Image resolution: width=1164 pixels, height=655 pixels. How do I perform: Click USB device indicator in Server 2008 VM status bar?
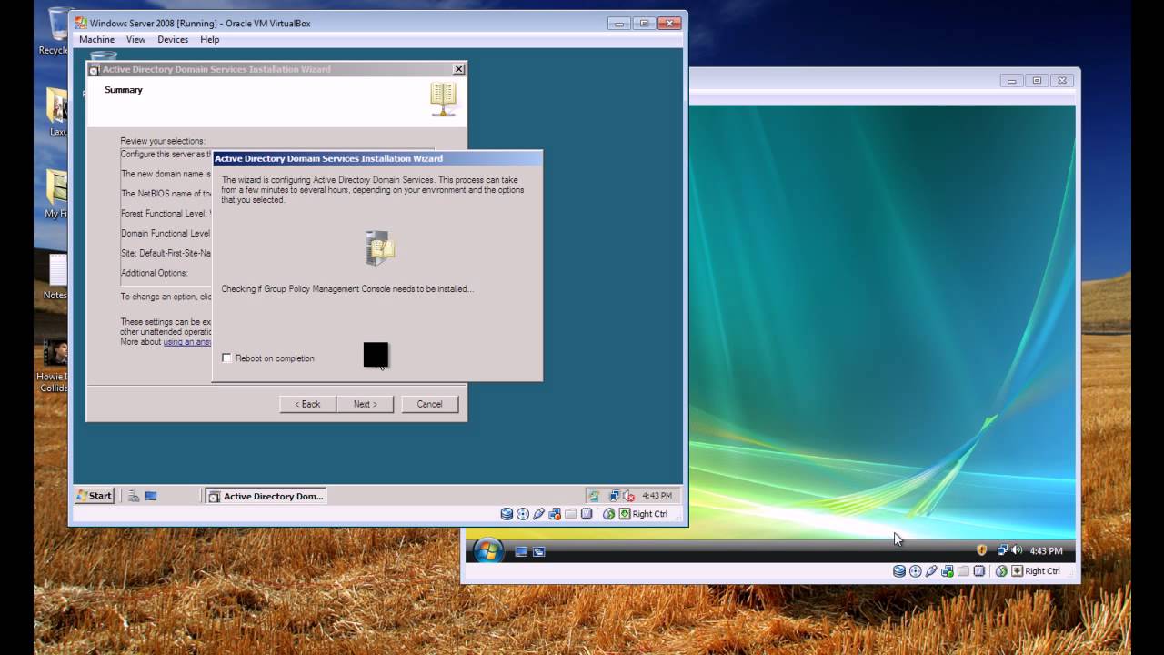click(x=538, y=514)
